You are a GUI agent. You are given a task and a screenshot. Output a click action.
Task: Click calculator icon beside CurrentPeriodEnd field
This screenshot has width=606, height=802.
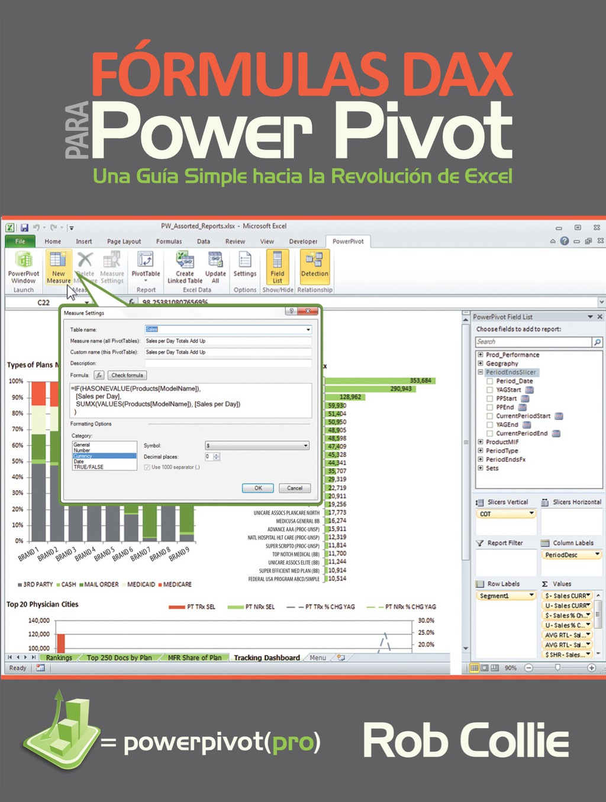(x=556, y=433)
